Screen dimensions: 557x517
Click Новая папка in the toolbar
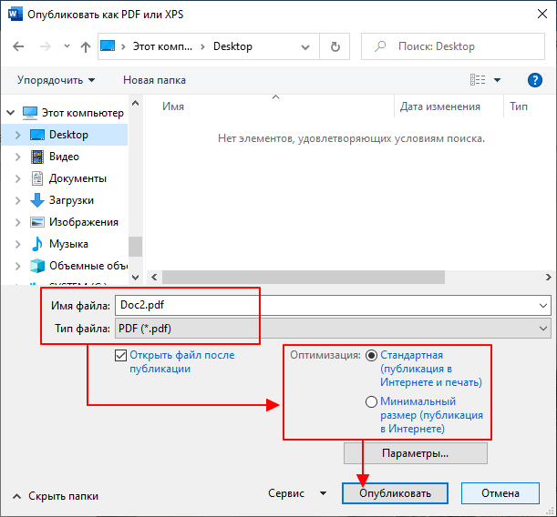[154, 80]
